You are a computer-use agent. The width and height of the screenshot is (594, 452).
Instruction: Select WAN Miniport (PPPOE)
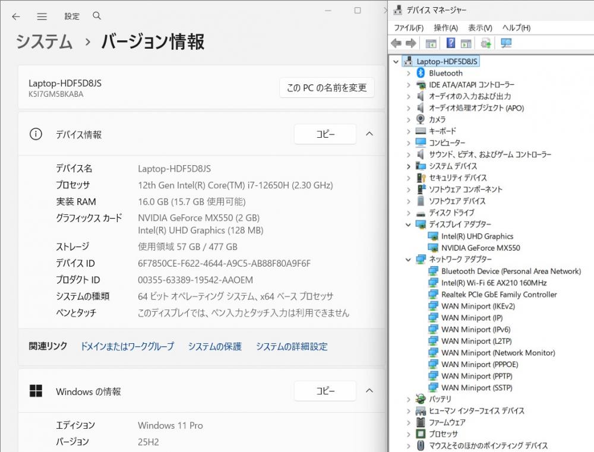[x=479, y=365]
